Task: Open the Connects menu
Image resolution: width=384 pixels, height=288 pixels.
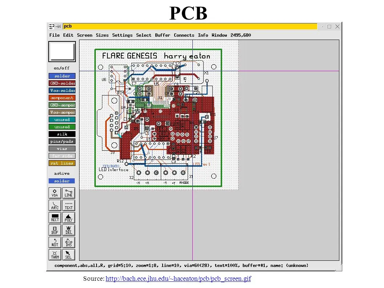Action: pos(184,35)
